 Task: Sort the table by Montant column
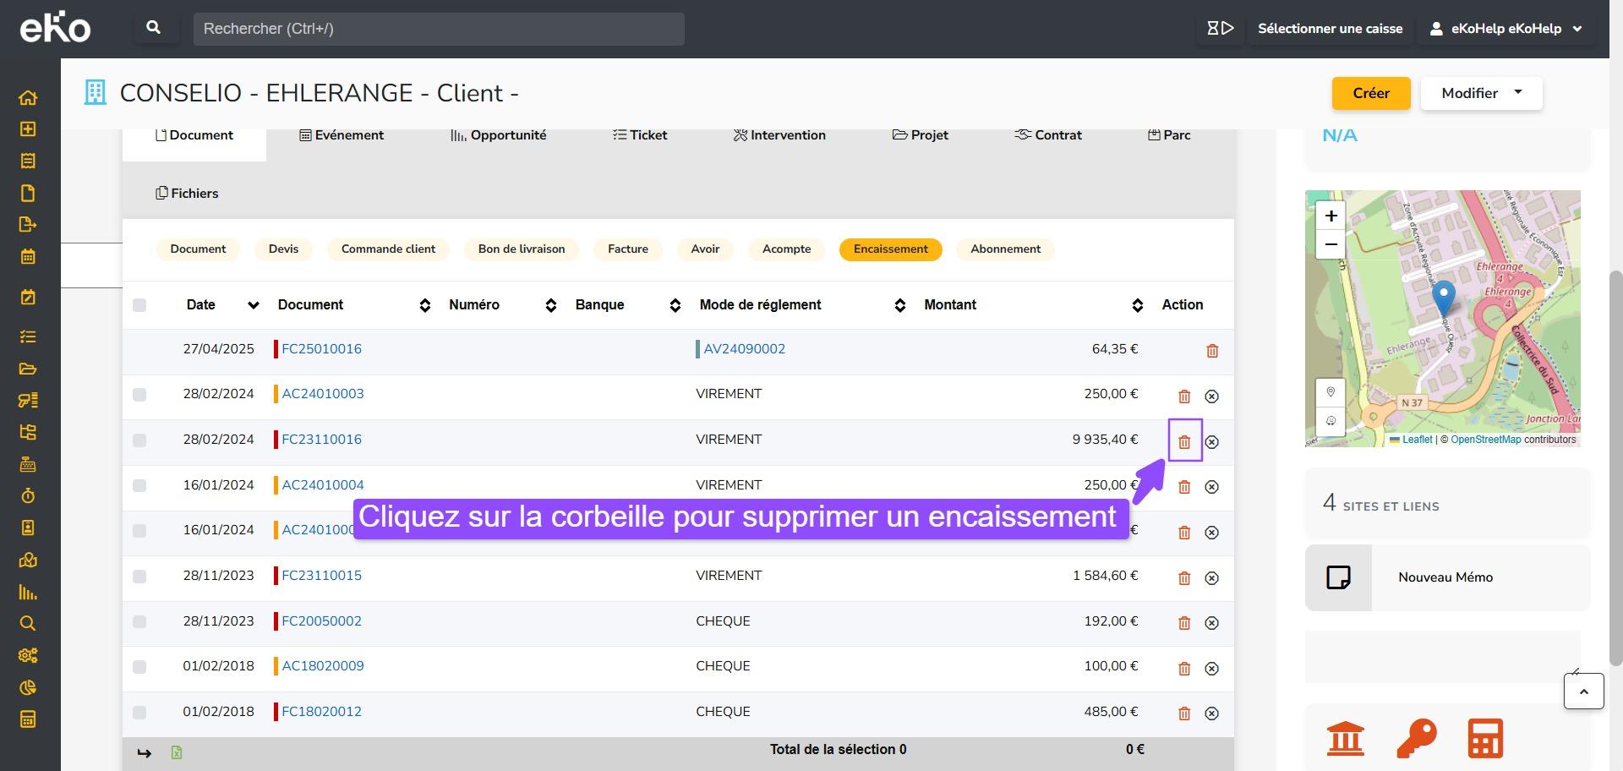click(x=1137, y=305)
